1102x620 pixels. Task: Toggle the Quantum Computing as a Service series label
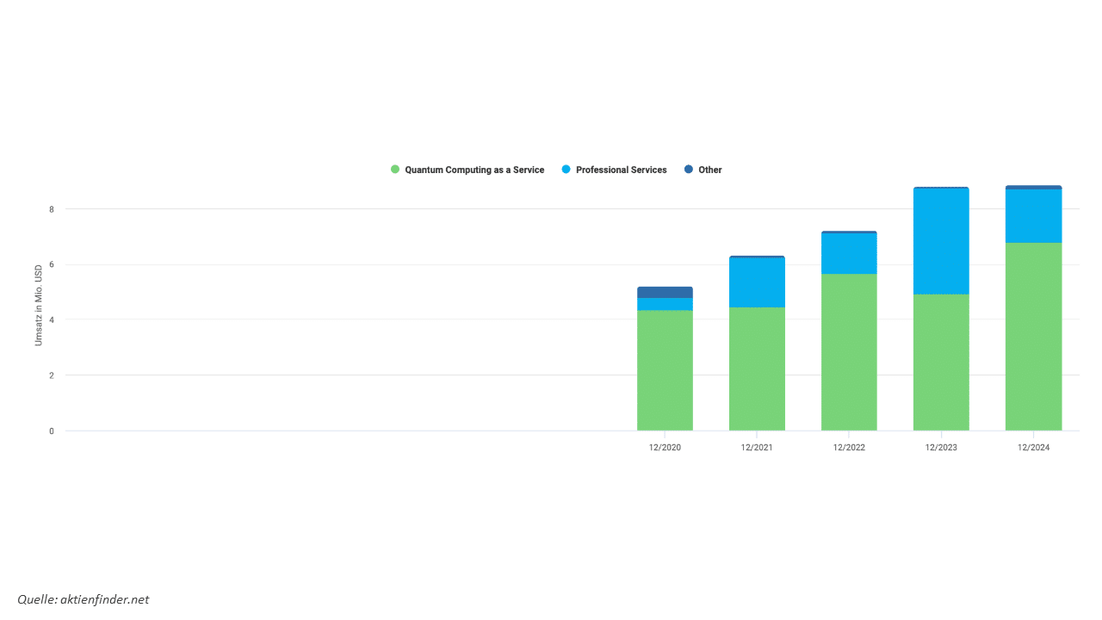(x=474, y=170)
